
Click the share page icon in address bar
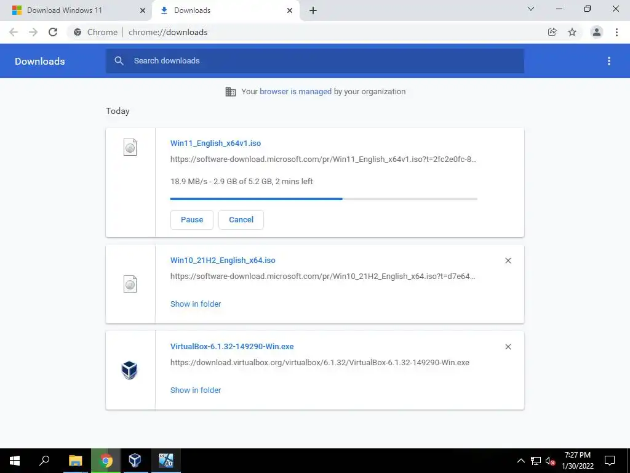[x=552, y=32]
